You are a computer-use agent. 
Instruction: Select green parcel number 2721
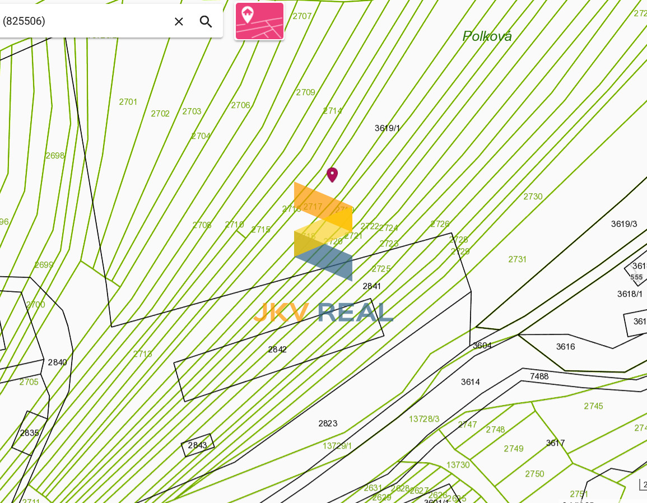click(353, 236)
